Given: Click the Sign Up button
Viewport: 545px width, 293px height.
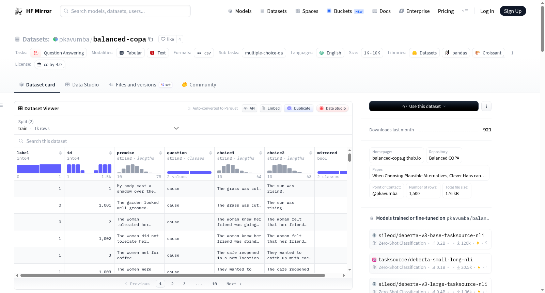Looking at the screenshot, I should tap(513, 11).
